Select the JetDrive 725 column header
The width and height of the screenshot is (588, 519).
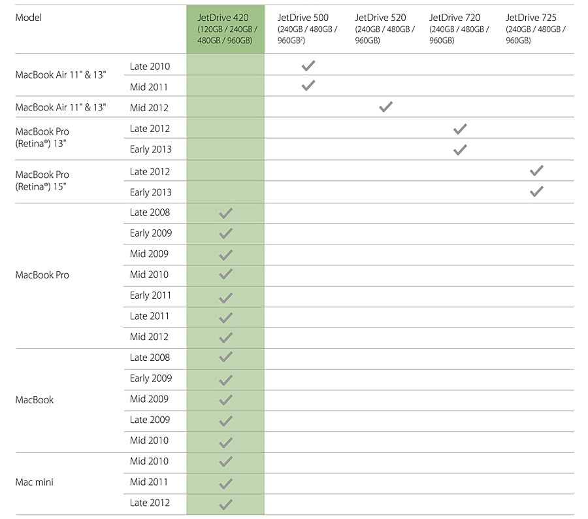coord(531,18)
